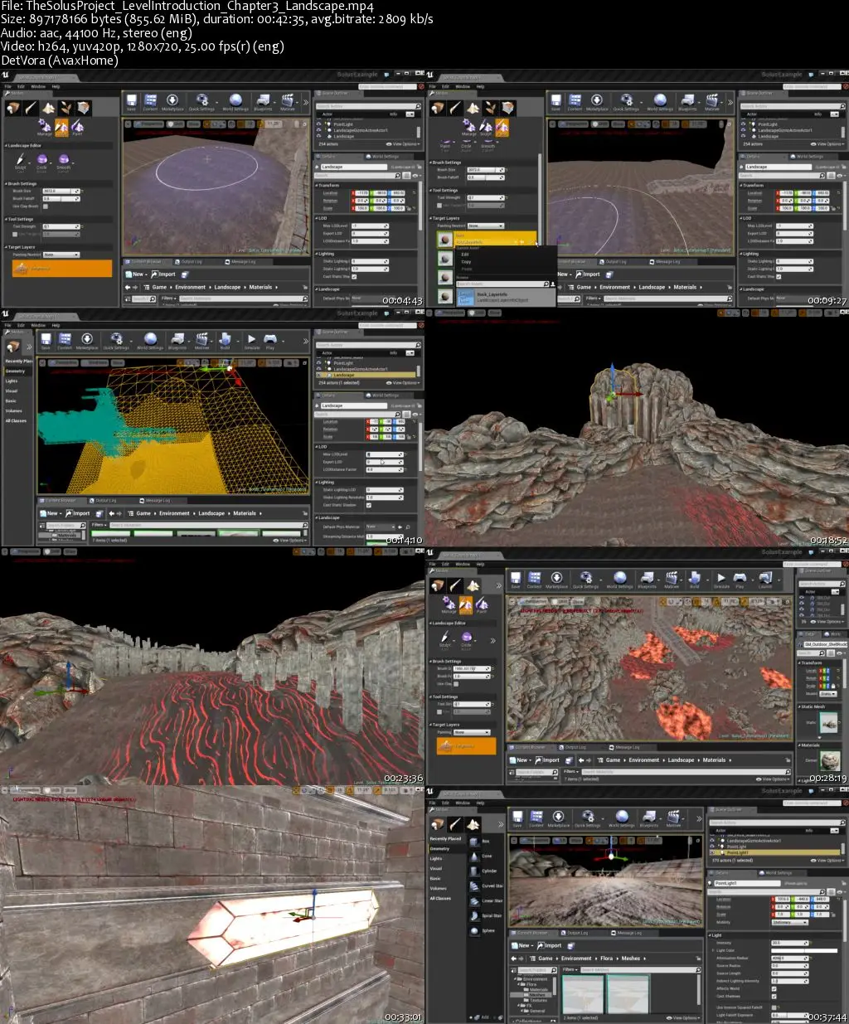Toggle Use Clay Brush checkbox in 00:04:43 frame
This screenshot has width=849, height=1024.
pos(46,206)
